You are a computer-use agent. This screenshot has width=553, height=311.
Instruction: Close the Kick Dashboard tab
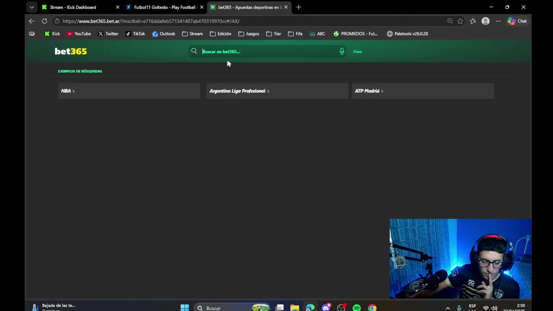pos(118,7)
